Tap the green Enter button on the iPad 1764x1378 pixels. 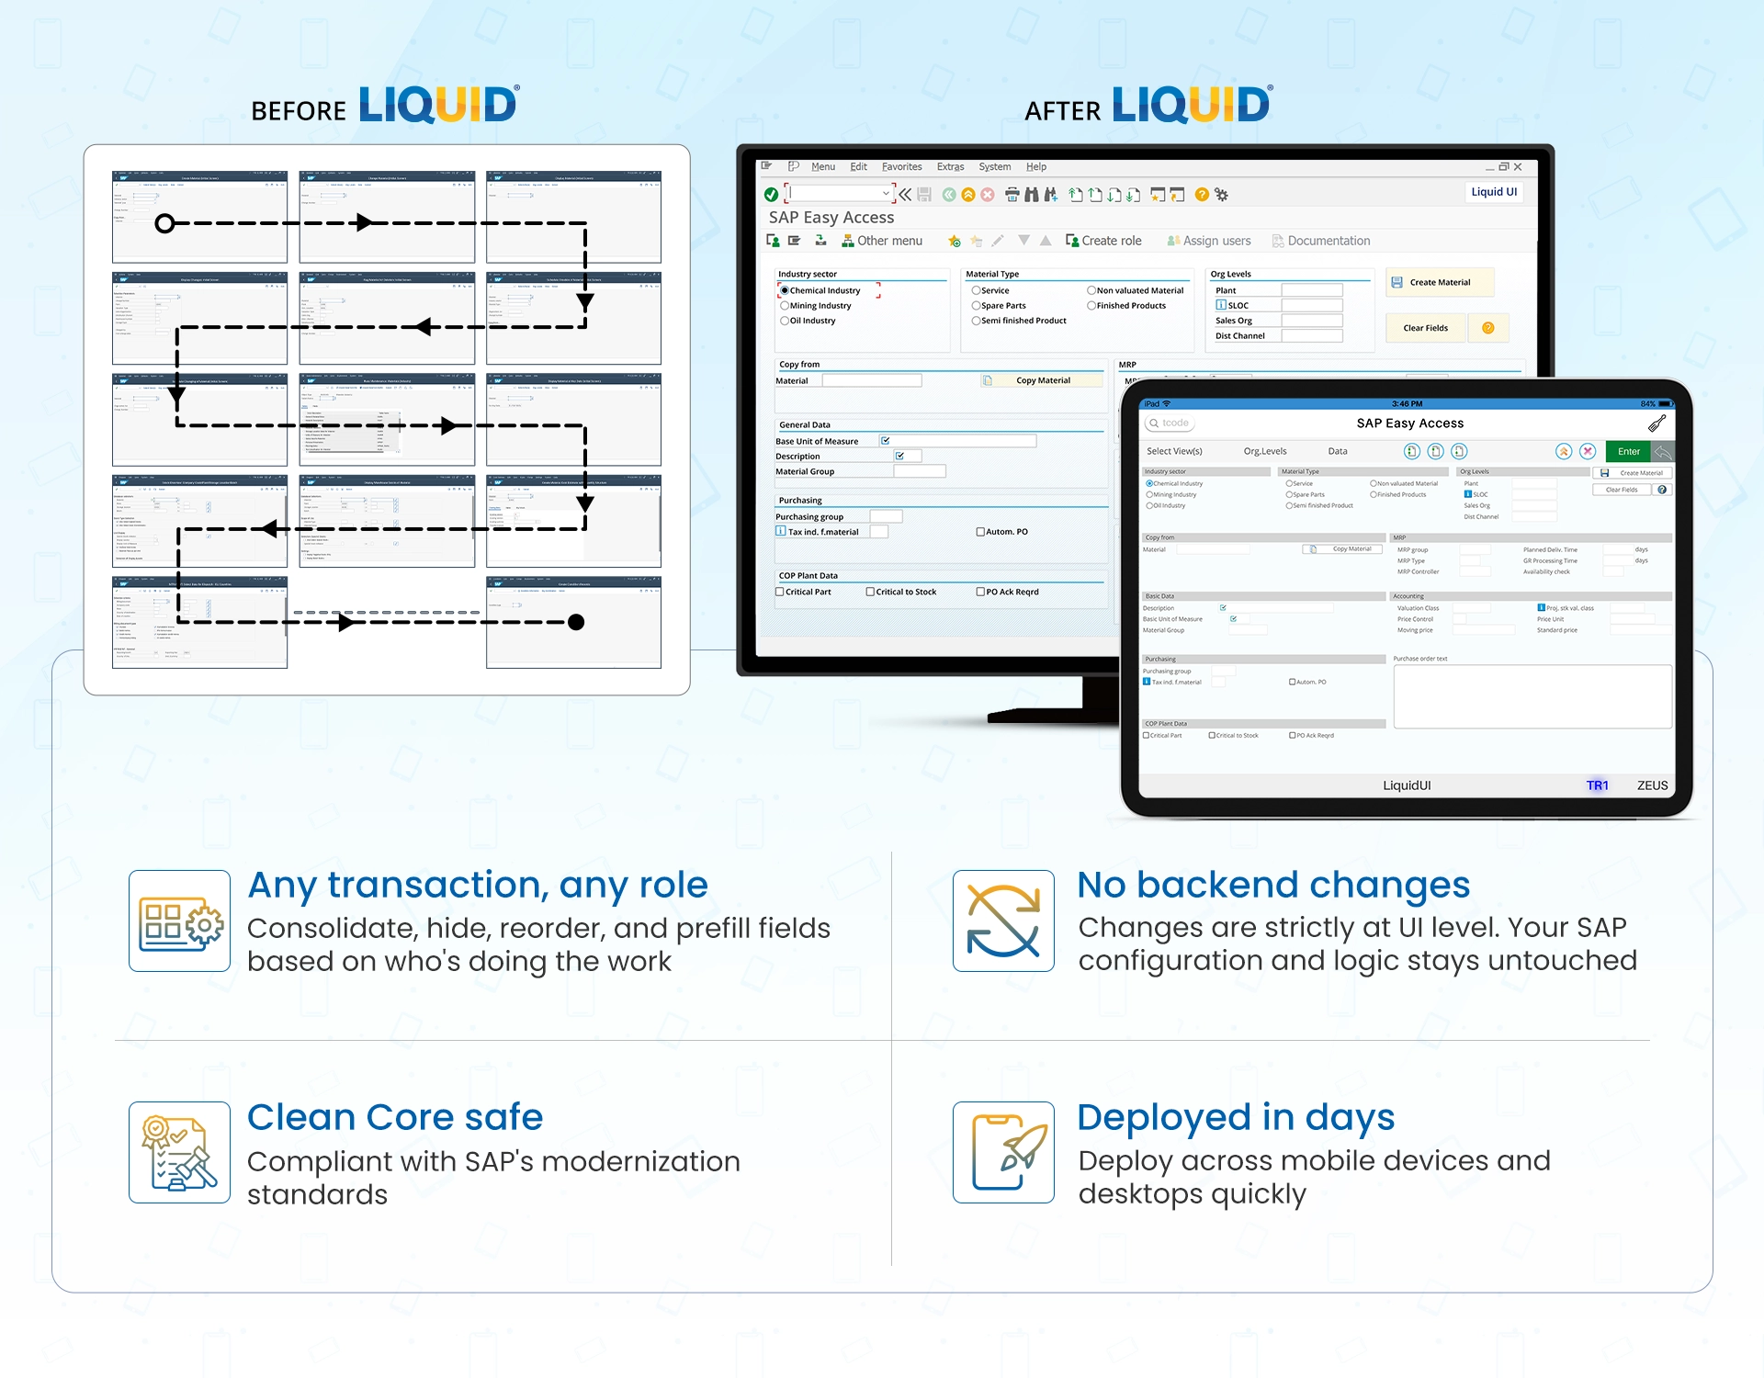pos(1628,451)
